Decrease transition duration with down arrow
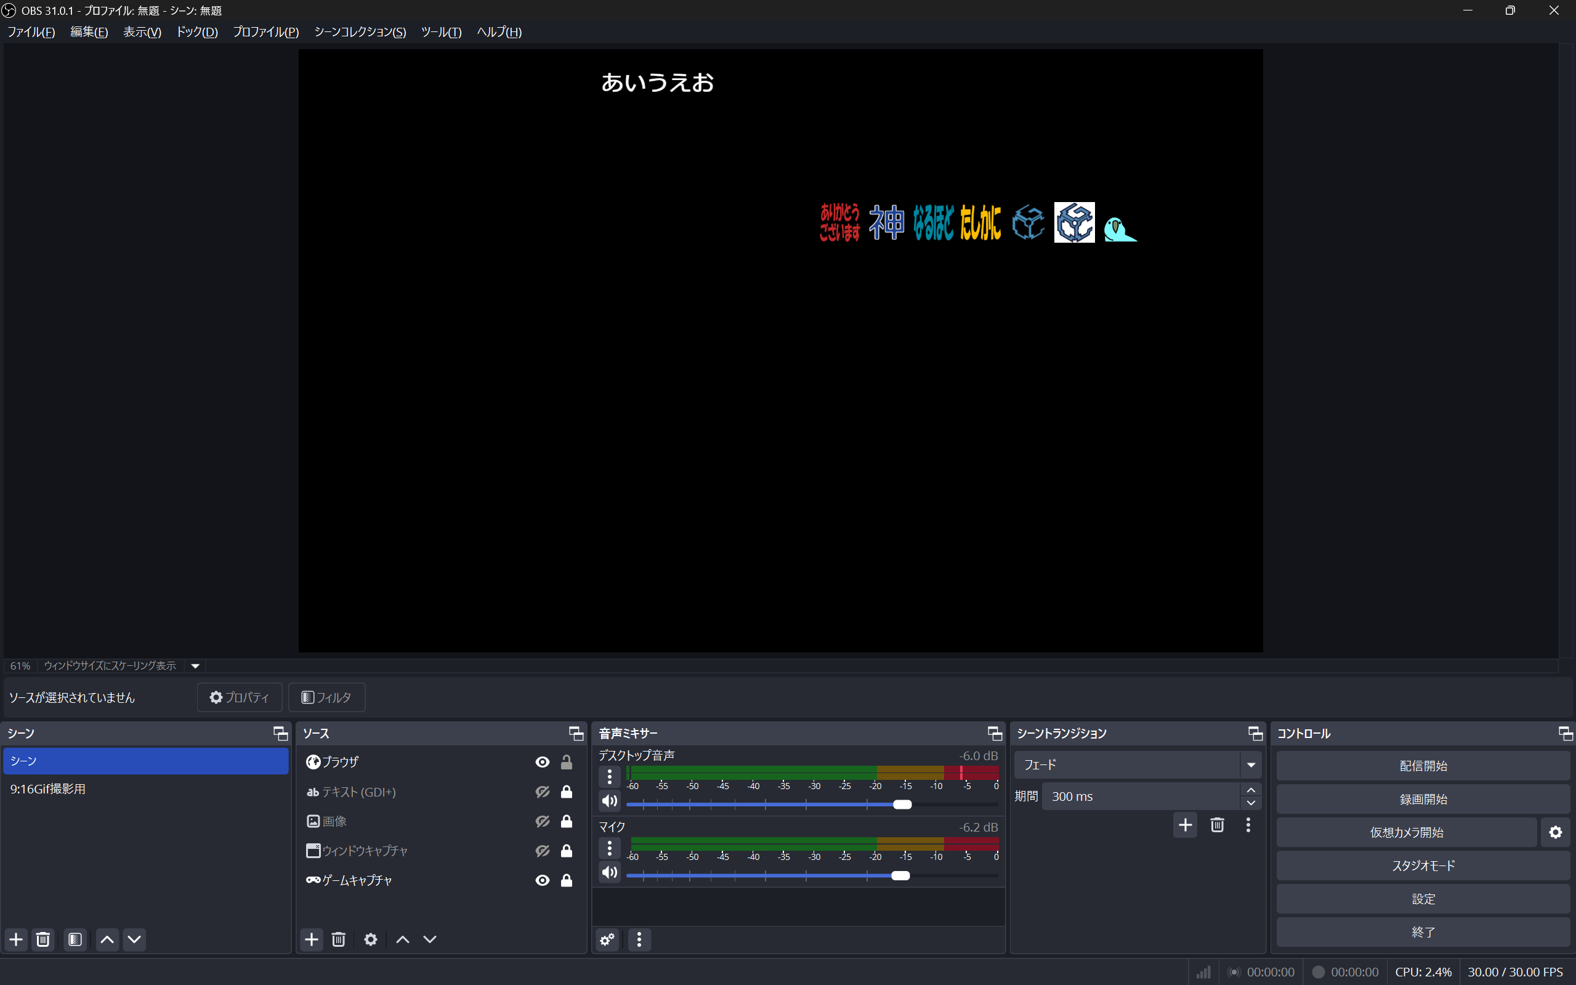1576x985 pixels. coord(1251,803)
